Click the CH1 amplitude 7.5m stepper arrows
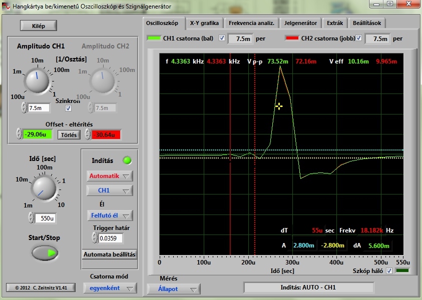This screenshot has height=300, width=422. (24, 108)
